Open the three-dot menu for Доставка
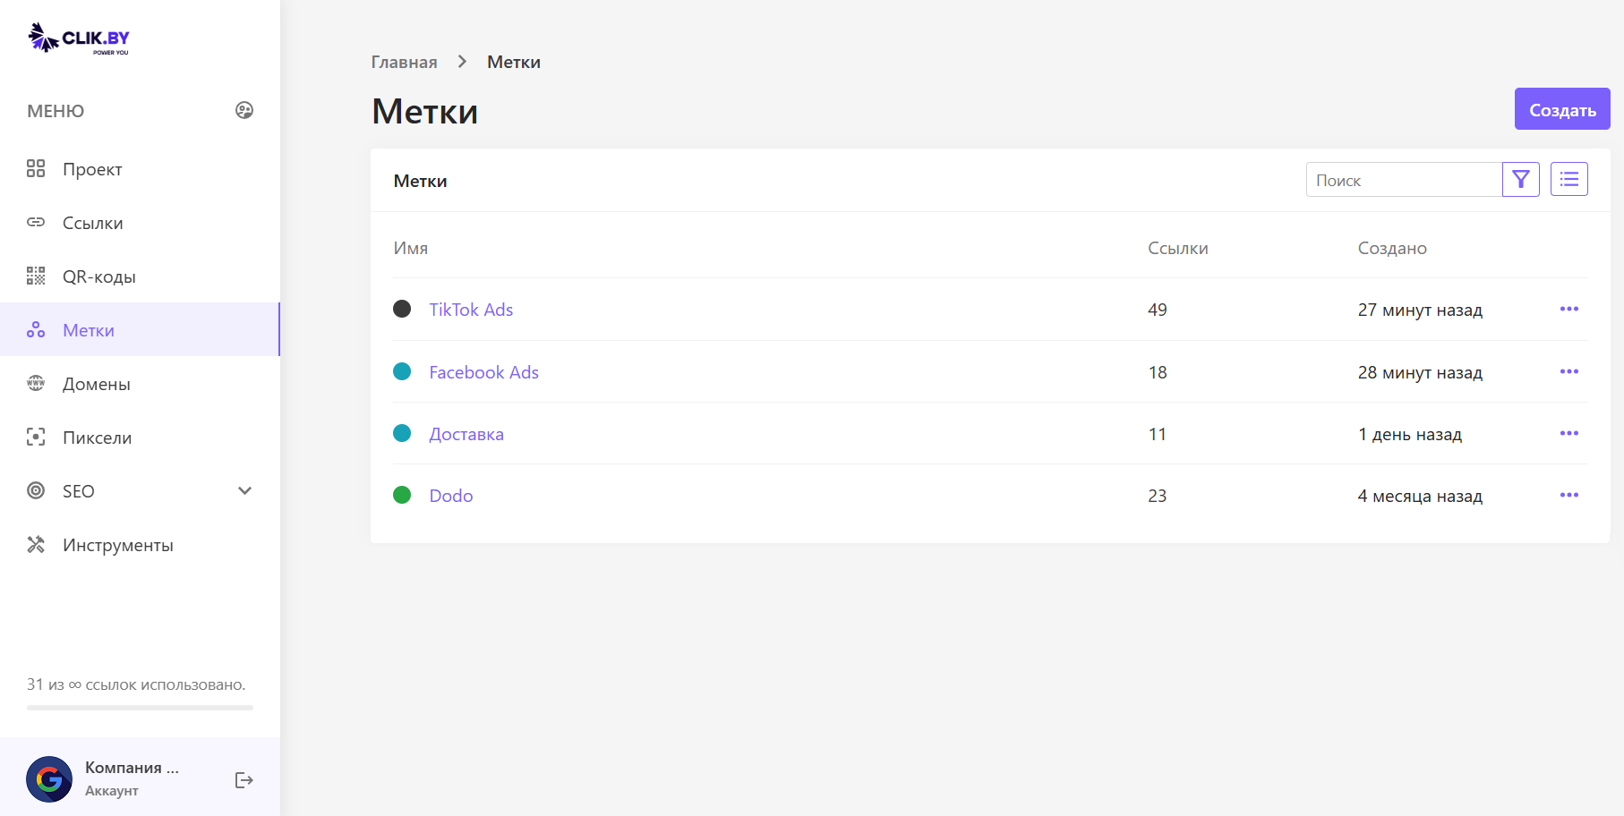This screenshot has height=816, width=1624. click(x=1568, y=434)
